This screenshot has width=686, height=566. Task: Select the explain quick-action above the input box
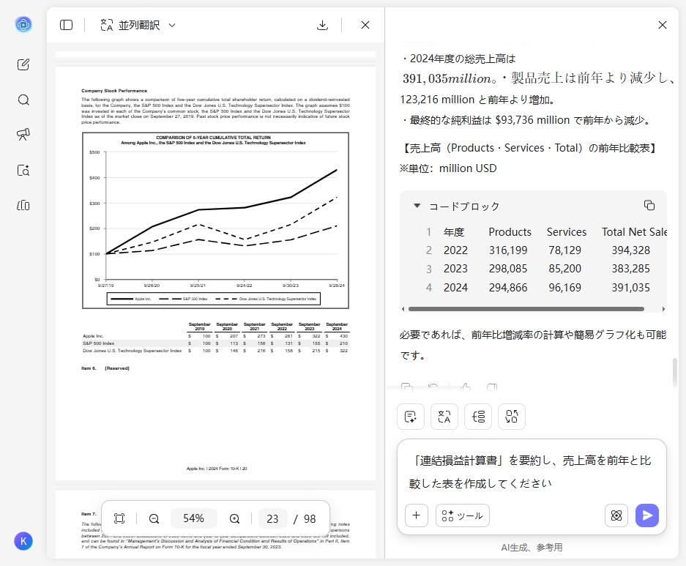[410, 416]
